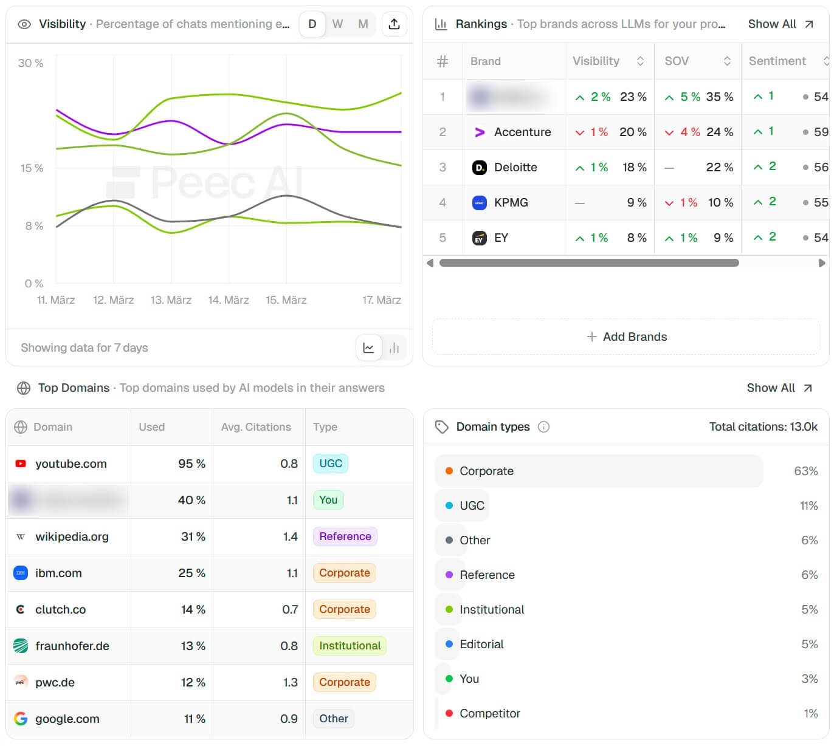Click the export icon on the Visibility chart
Image resolution: width=834 pixels, height=746 pixels.
[x=394, y=24]
